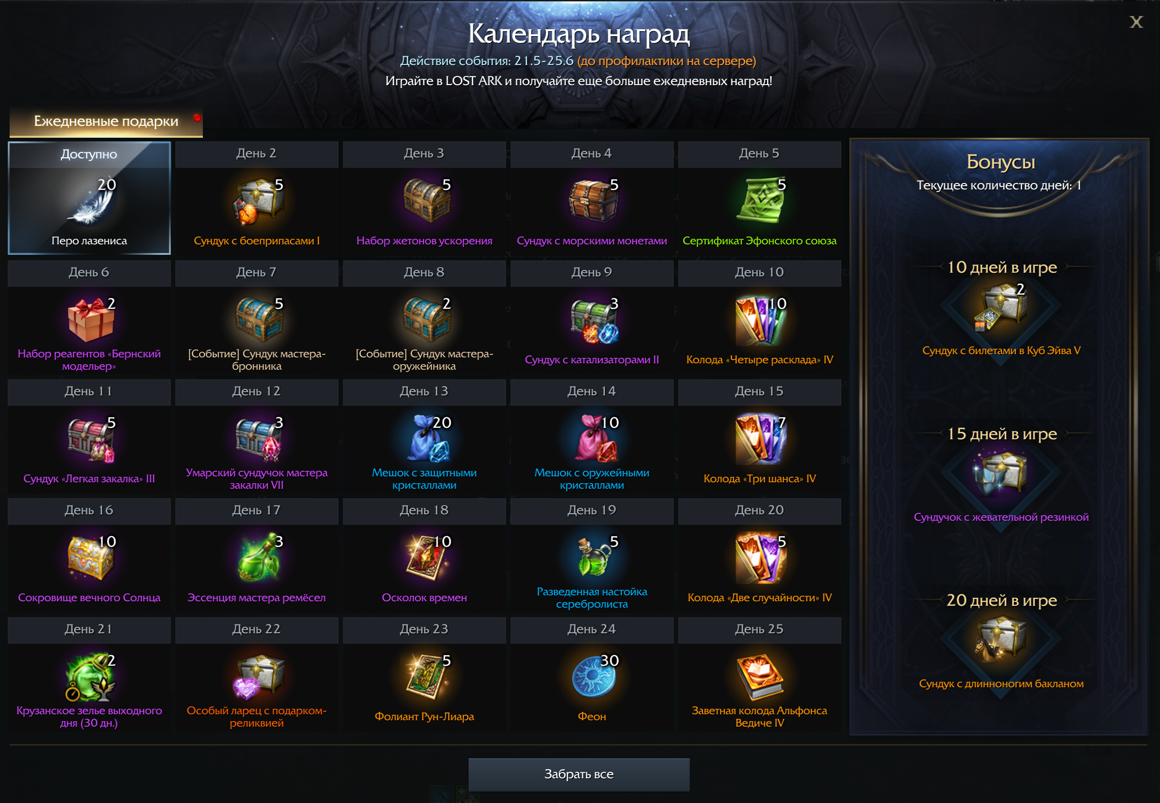Click the blue Феон coin icon
The image size is (1160, 803).
[594, 677]
